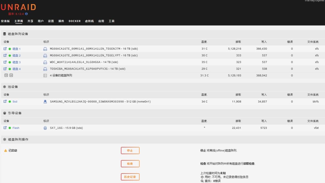Open the 虚拟机 VMs tab
The image size is (325, 183).
[89, 21]
